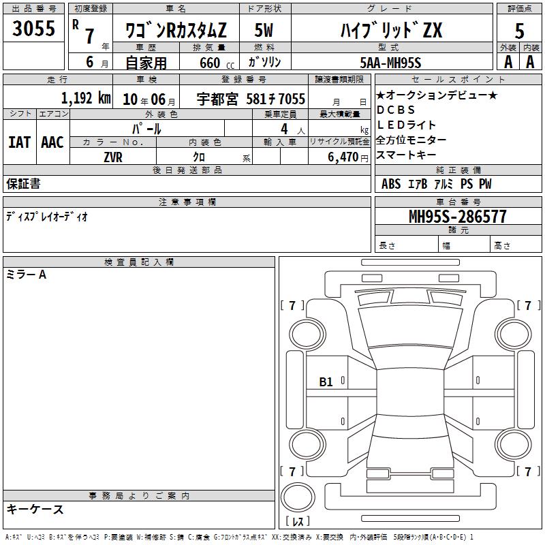
Task: Click the キーケース office notice text
Action: 35,510
